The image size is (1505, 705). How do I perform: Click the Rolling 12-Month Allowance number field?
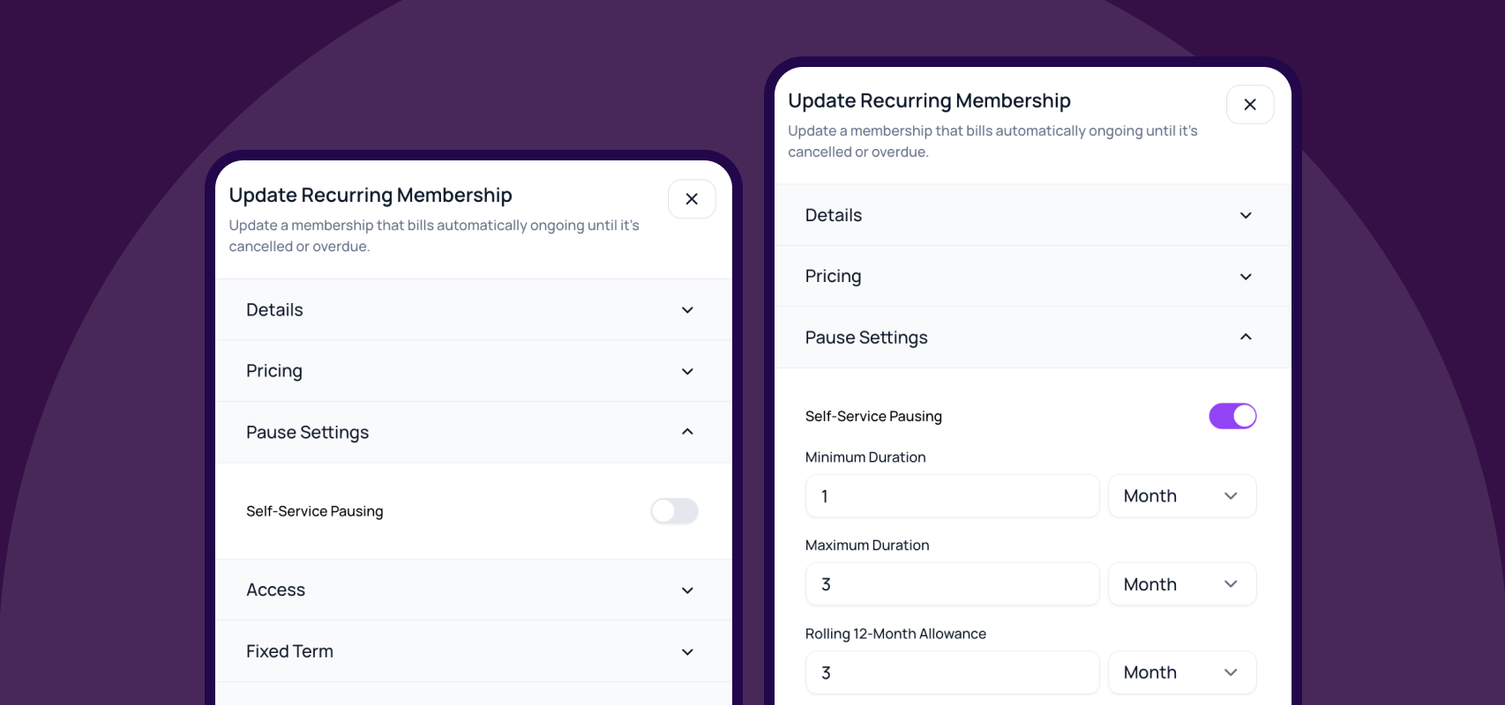pos(952,672)
